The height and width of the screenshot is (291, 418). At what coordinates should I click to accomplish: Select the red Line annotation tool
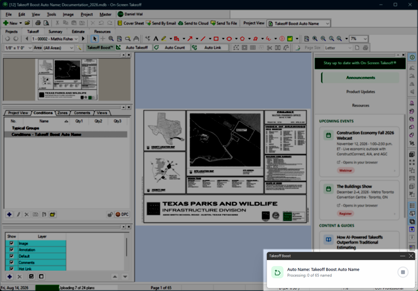point(203,39)
